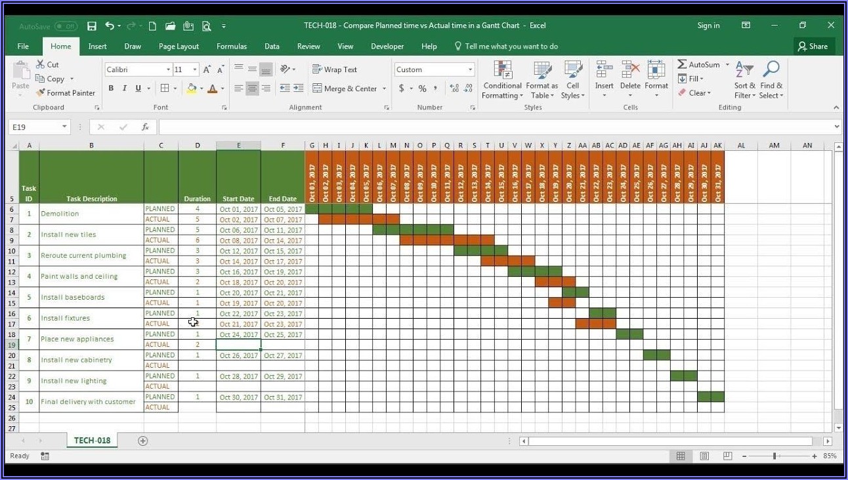Click the Merge & Center icon
848x480 pixels.
[318, 89]
